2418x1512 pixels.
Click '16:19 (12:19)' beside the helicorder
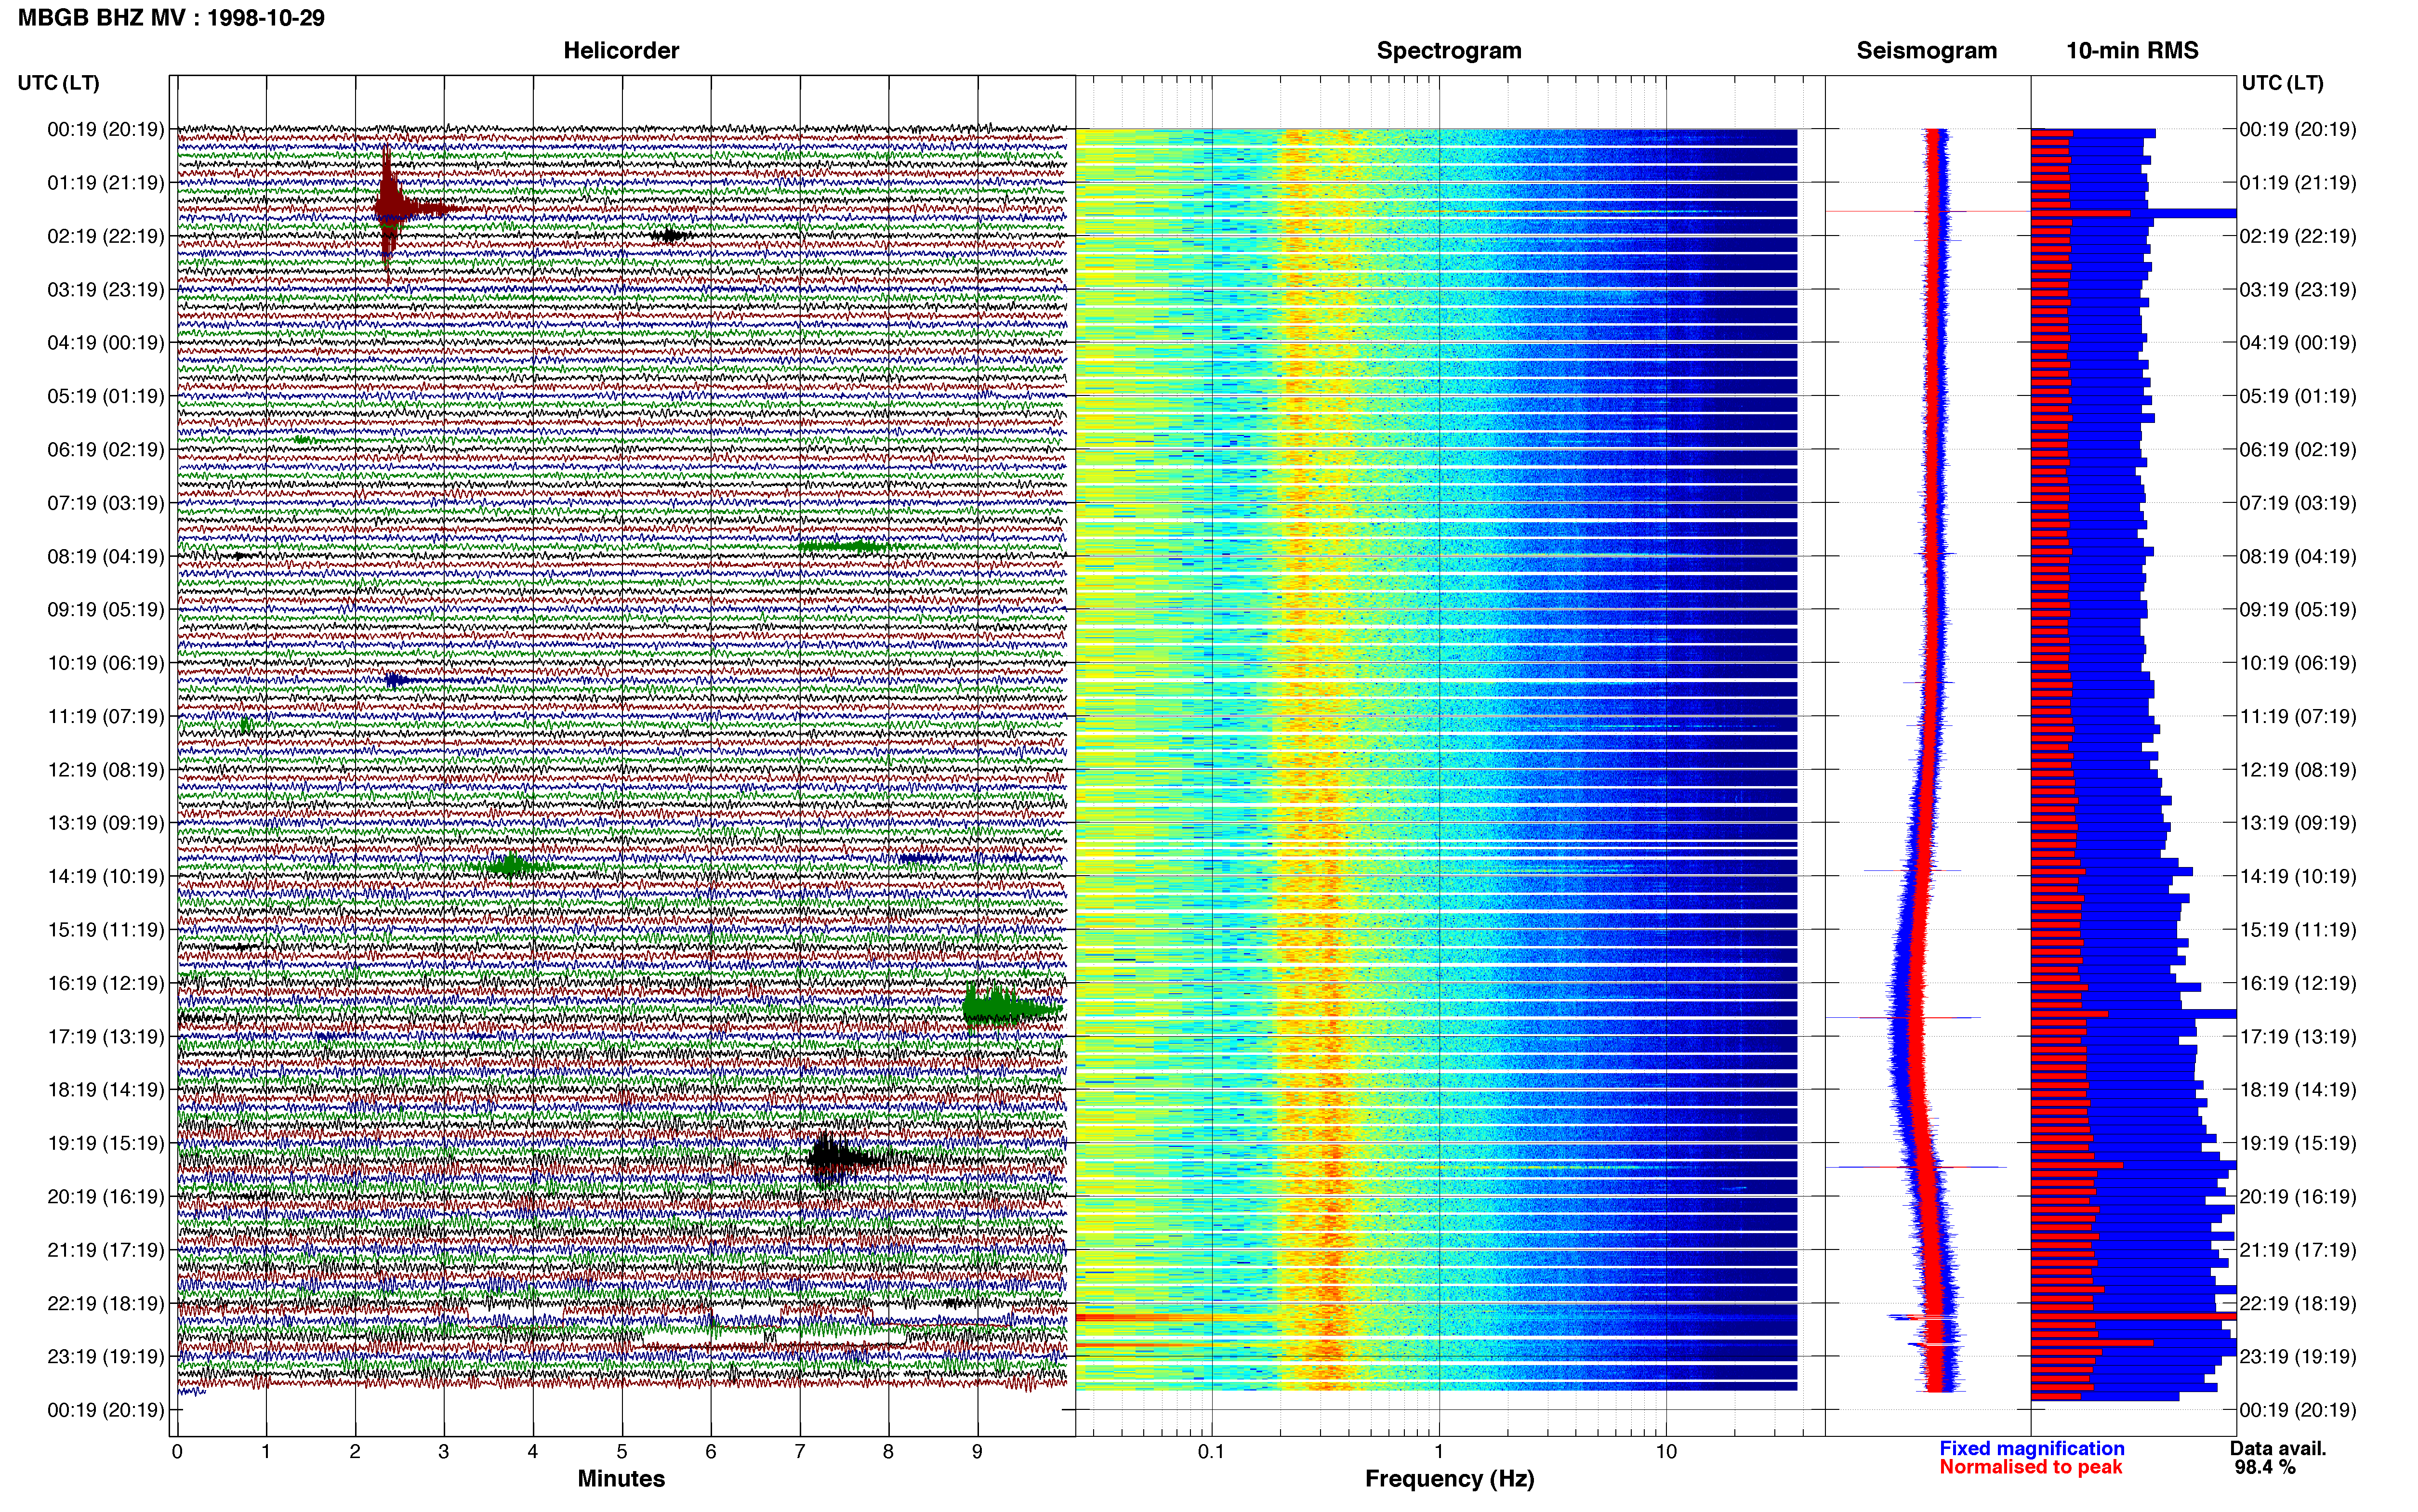105,983
